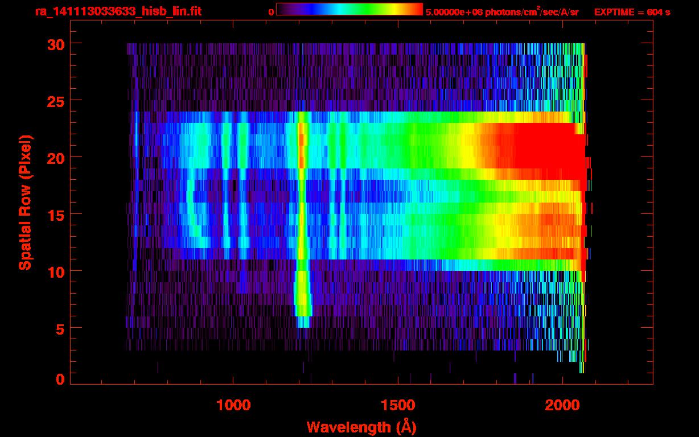The width and height of the screenshot is (699, 437).
Task: Click the y-axis tick label 30
Action: [x=56, y=44]
